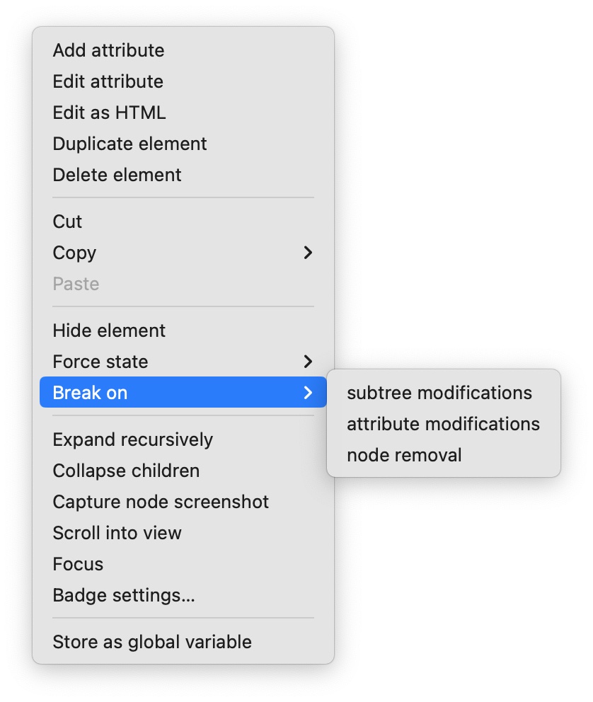Image resolution: width=593 pixels, height=702 pixels.
Task: Choose Capture node screenshot
Action: 161,502
